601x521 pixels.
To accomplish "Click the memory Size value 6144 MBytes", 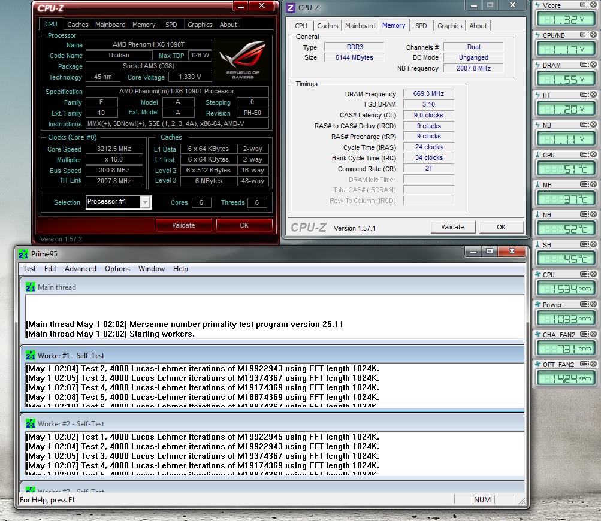I will 354,57.
